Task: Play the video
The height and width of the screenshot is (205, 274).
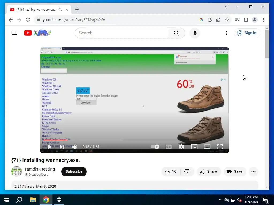Action: (x=50, y=147)
